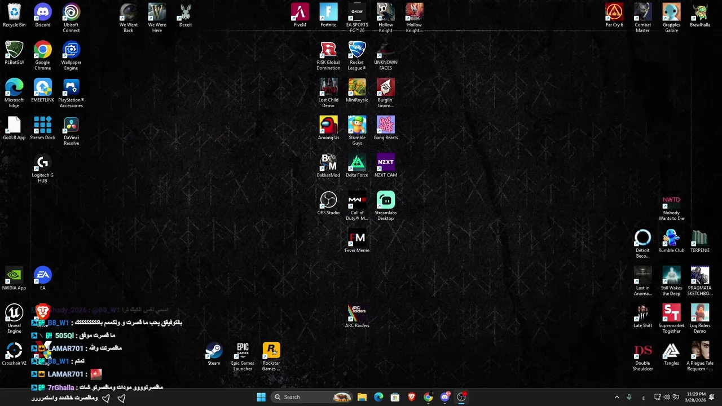Open the Hollow Knight shortcut
The width and height of the screenshot is (722, 406).
386,18
